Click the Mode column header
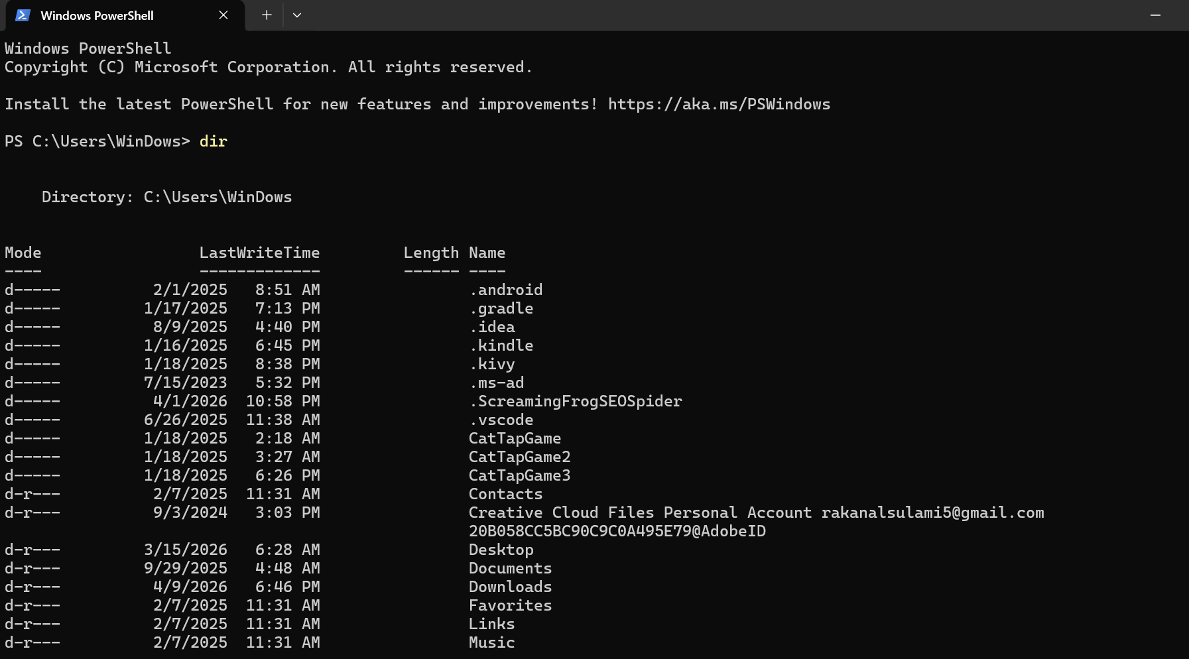The width and height of the screenshot is (1189, 659). [23, 253]
